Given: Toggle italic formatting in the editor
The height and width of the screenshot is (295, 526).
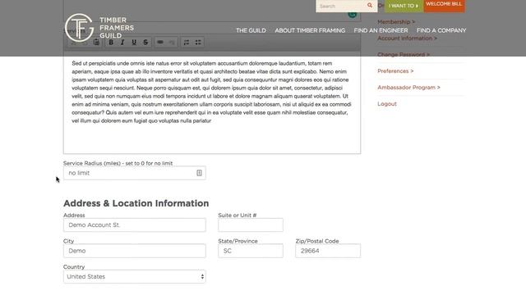Looking at the screenshot, I should pos(122,42).
